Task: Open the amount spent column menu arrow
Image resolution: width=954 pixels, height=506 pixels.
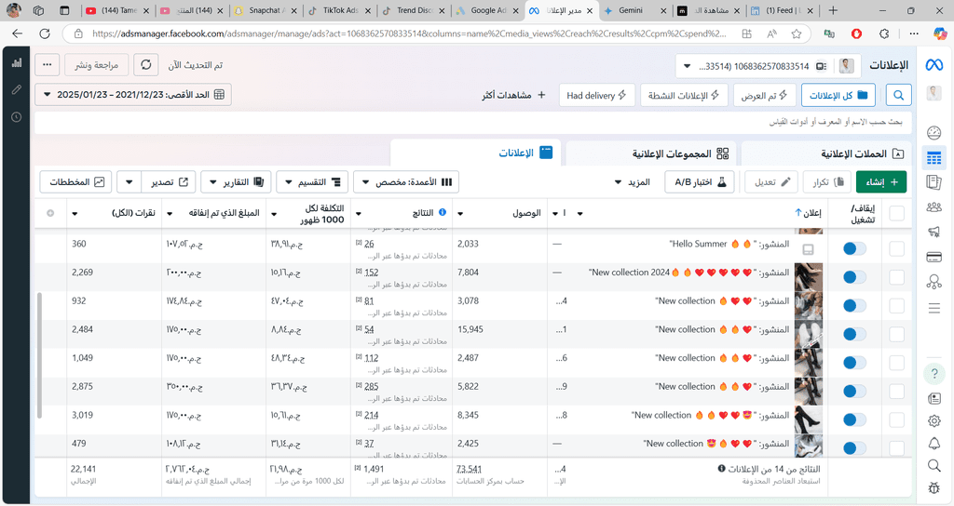Action: 170,213
